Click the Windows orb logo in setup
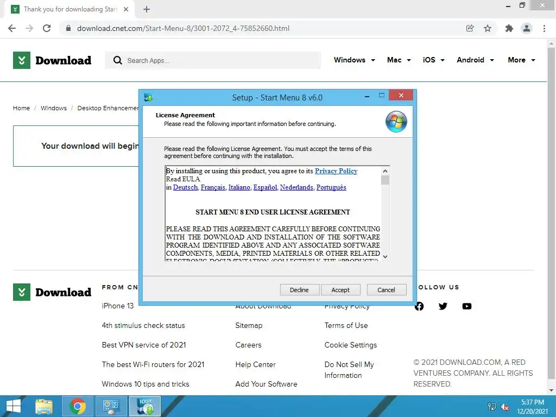The height and width of the screenshot is (417, 556). [x=396, y=122]
